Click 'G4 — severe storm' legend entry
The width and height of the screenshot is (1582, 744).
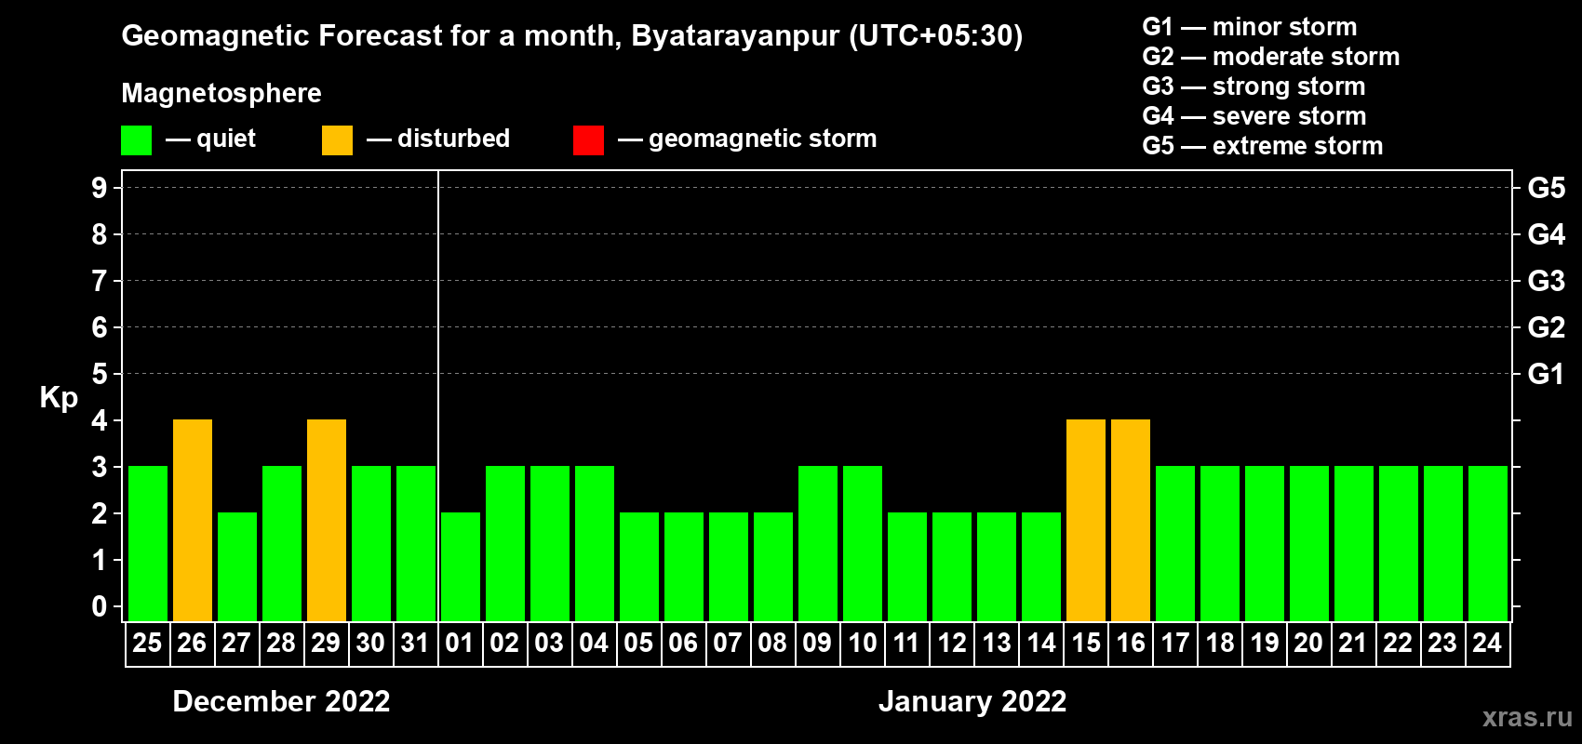tap(1254, 116)
